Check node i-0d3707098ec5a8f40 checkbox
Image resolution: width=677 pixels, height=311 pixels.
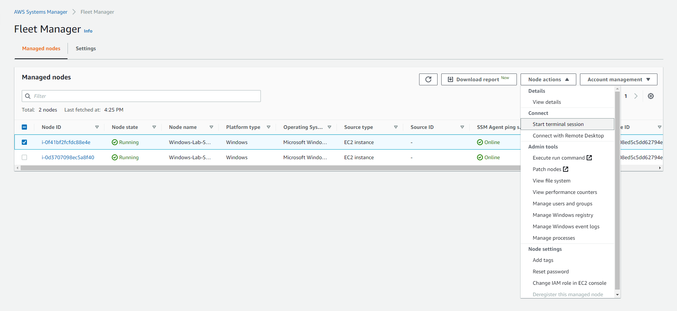pyautogui.click(x=24, y=157)
